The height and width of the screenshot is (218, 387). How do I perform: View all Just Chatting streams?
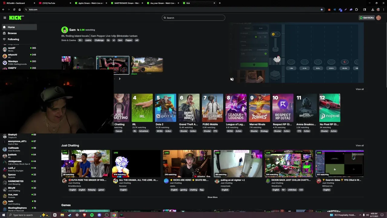[x=359, y=146]
